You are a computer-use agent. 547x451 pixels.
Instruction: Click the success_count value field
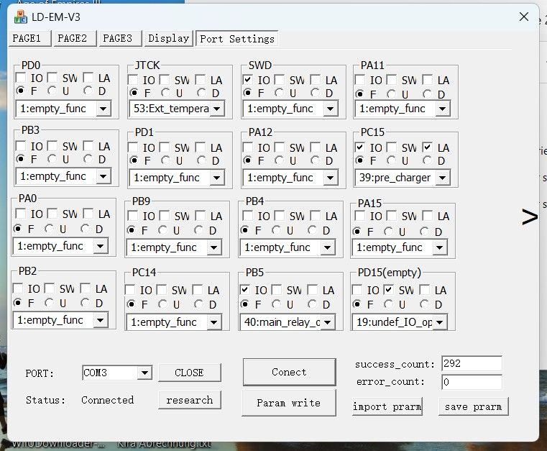pyautogui.click(x=471, y=364)
